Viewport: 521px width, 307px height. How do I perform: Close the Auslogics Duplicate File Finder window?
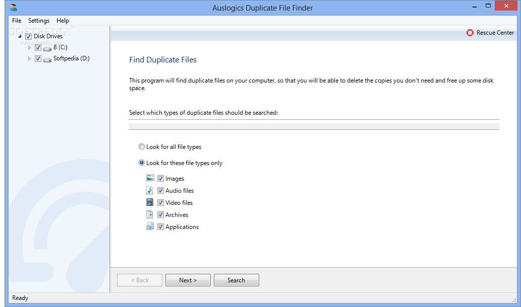pyautogui.click(x=506, y=6)
